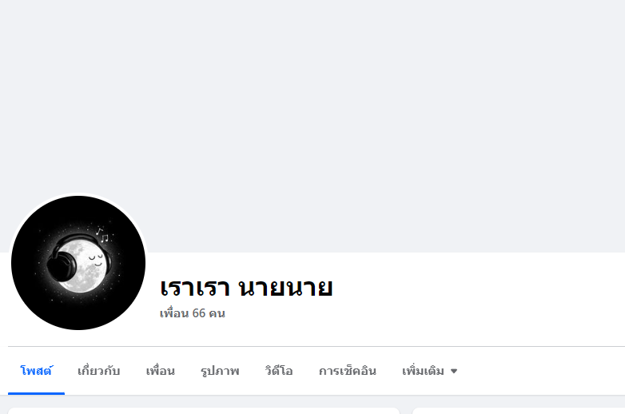This screenshot has height=414, width=625.
Task: Open the moon with headphones profile picture
Action: [78, 263]
